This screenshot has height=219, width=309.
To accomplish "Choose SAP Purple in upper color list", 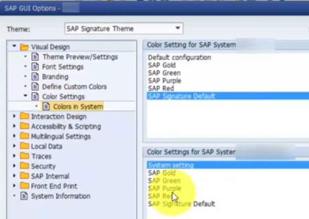I will click(164, 81).
